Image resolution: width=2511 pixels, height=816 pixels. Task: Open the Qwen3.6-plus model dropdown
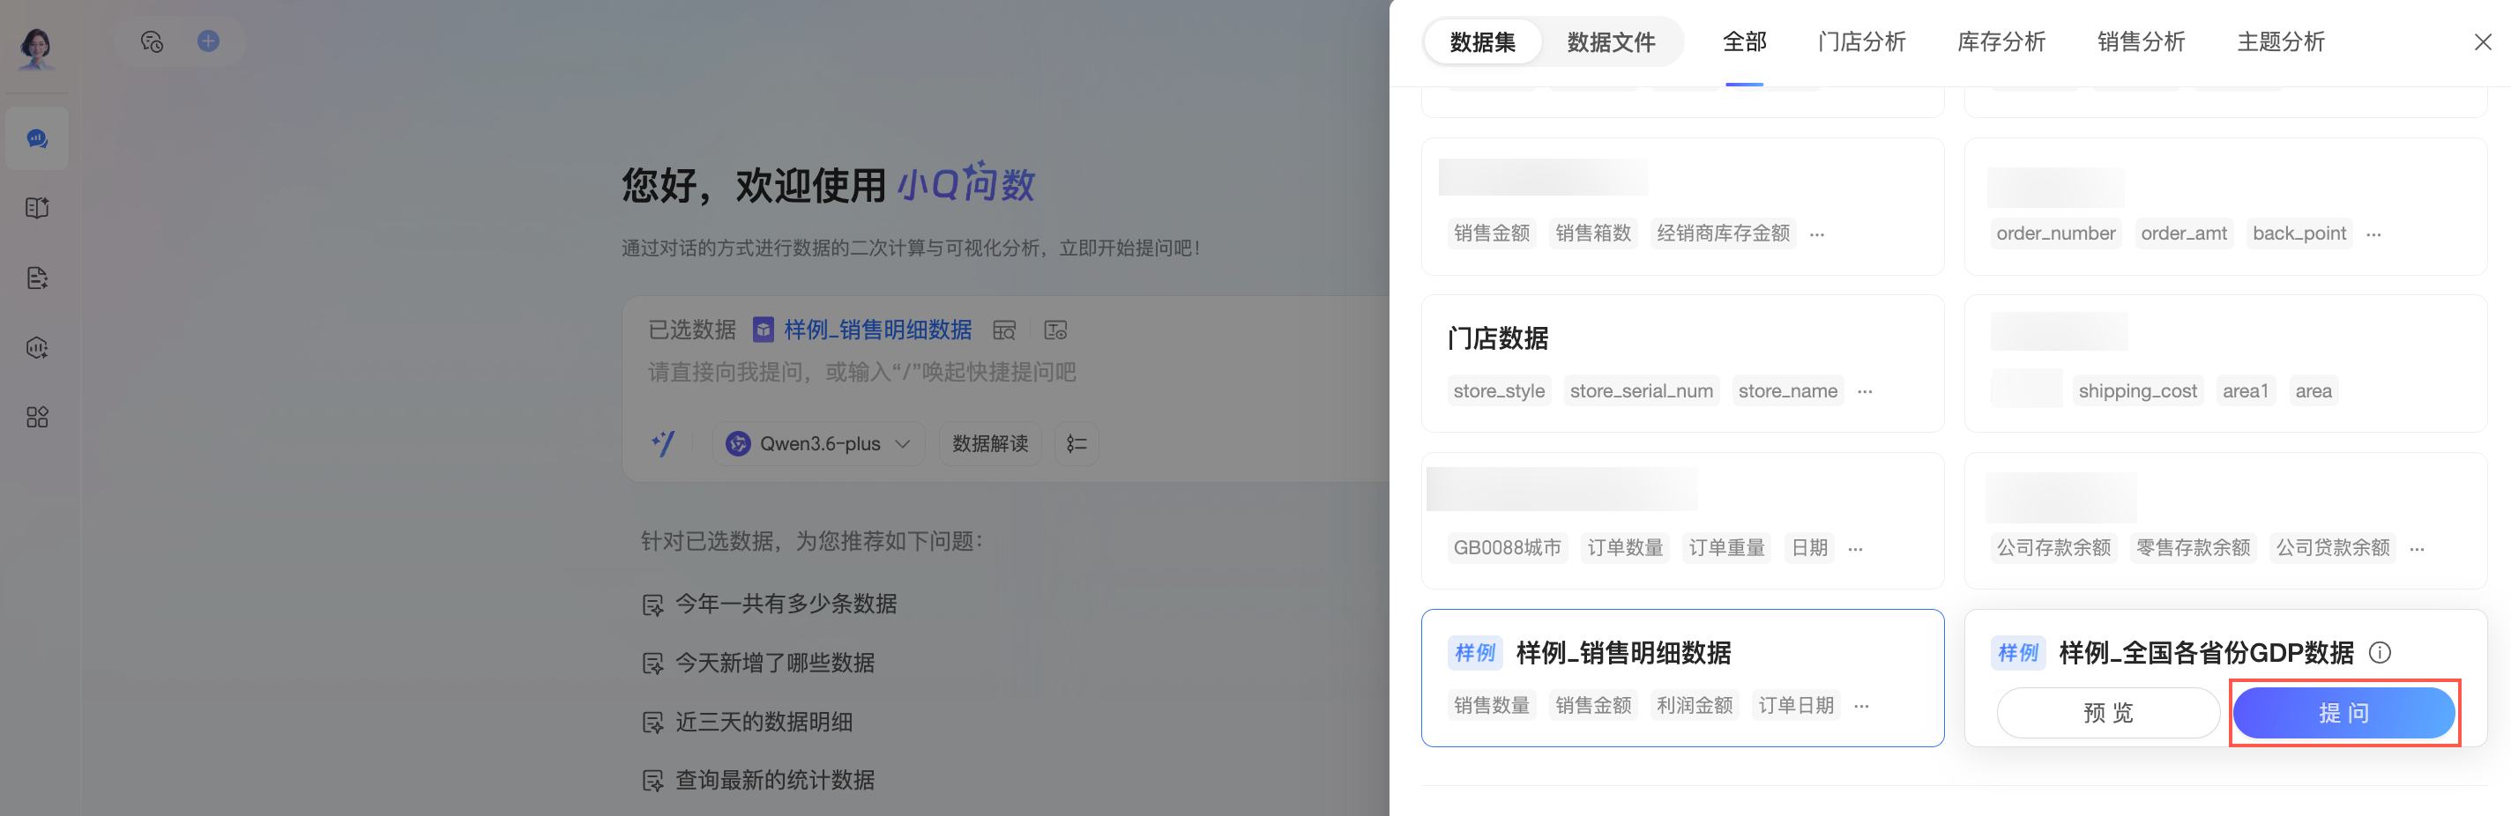pos(820,444)
